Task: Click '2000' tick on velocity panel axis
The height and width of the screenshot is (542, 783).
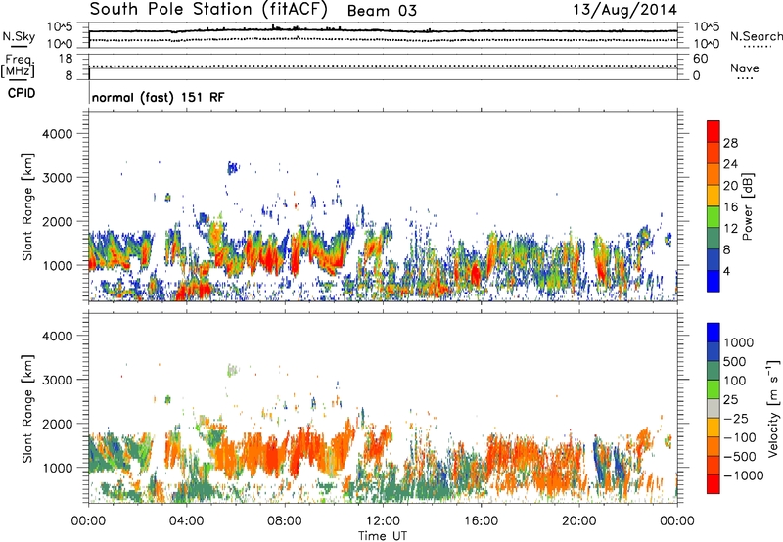Action: pos(58,424)
